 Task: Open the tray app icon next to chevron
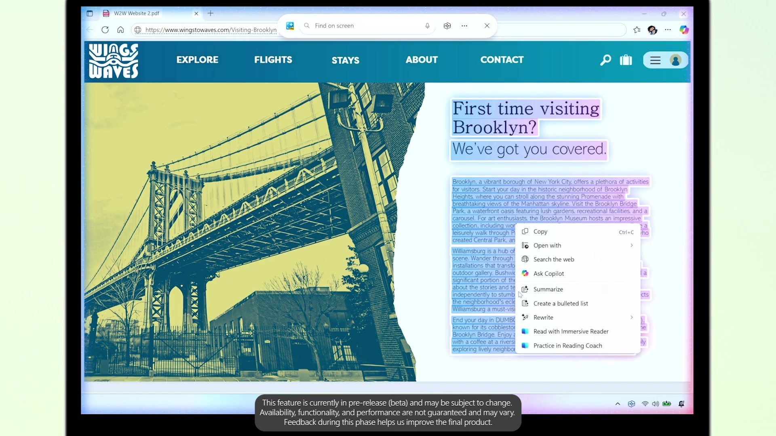click(x=631, y=404)
